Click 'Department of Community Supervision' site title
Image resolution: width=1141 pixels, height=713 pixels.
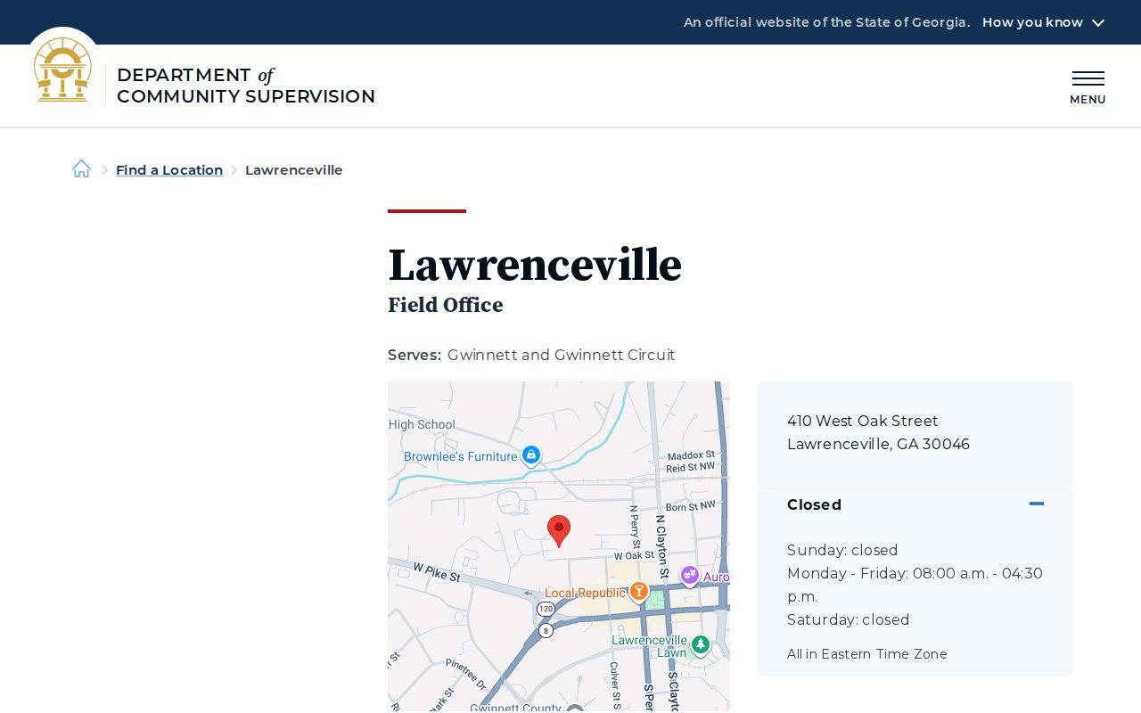click(246, 86)
